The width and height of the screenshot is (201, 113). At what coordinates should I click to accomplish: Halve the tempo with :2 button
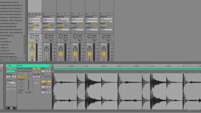point(35,79)
